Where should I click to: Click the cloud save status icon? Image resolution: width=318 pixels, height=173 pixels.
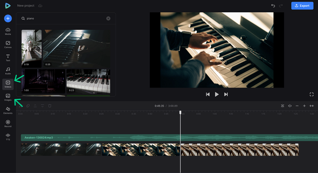pos(40,6)
